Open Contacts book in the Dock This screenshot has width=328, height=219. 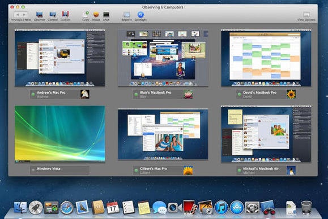[x=98, y=207]
